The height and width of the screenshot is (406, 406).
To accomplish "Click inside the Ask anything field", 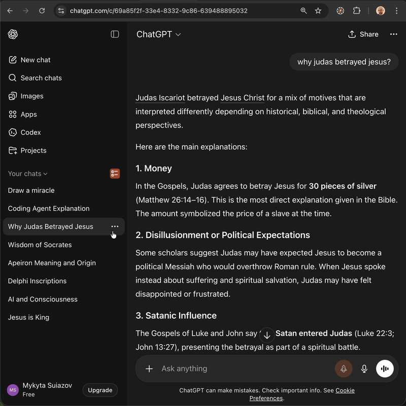I will pos(228,368).
